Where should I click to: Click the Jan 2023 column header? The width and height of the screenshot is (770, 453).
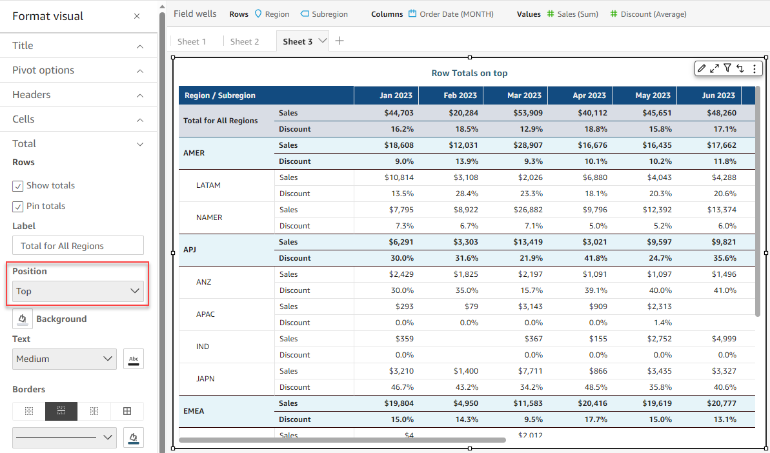pos(387,96)
